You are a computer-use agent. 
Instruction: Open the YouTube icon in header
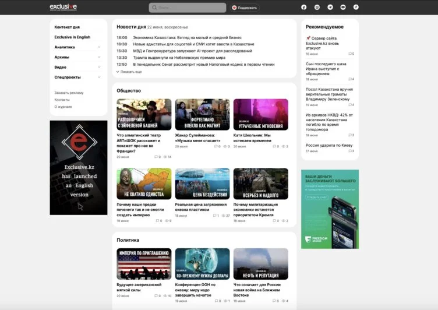pyautogui.click(x=342, y=7)
